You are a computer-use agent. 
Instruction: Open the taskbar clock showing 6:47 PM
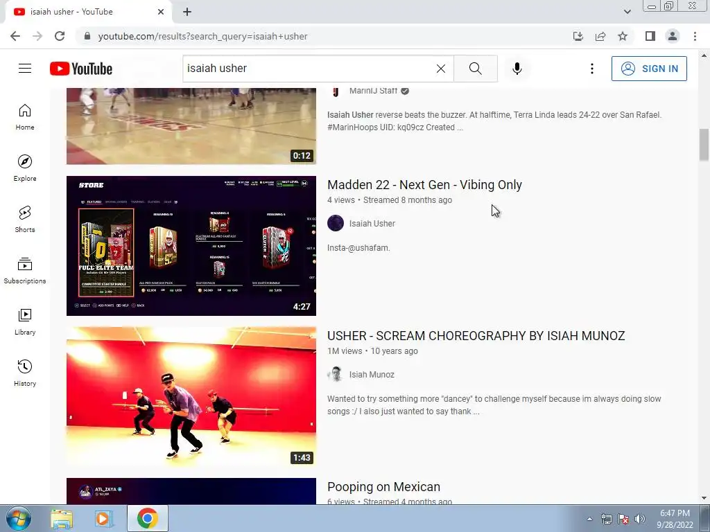(x=675, y=519)
